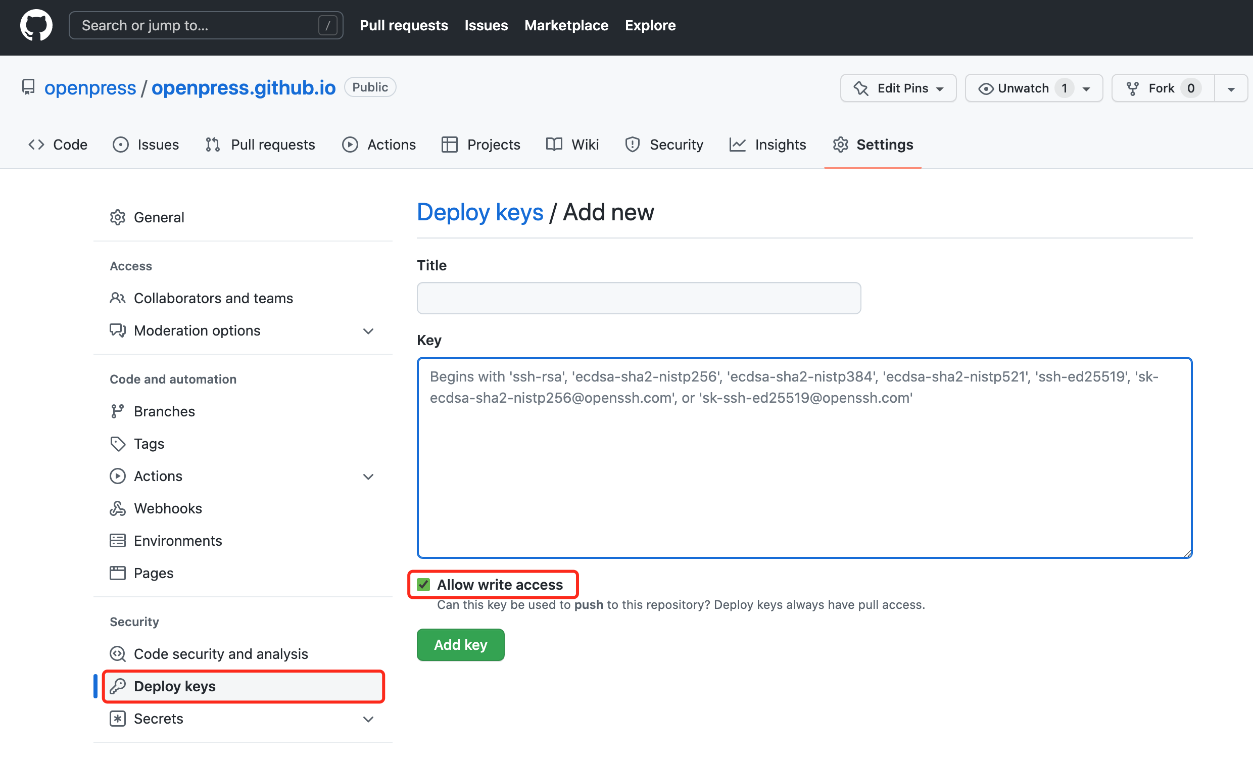Click the repository icon beside openpress
The image size is (1253, 760).
coord(28,87)
